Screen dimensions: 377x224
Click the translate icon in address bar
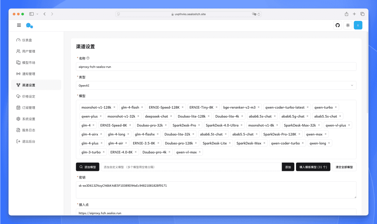254,14
